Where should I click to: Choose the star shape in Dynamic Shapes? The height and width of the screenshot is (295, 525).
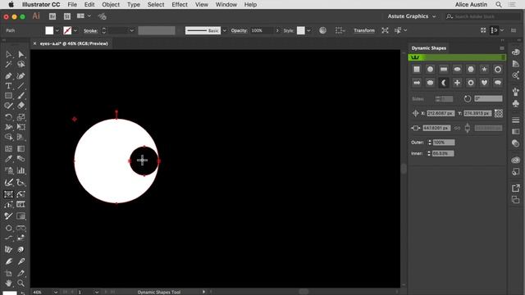click(x=484, y=69)
